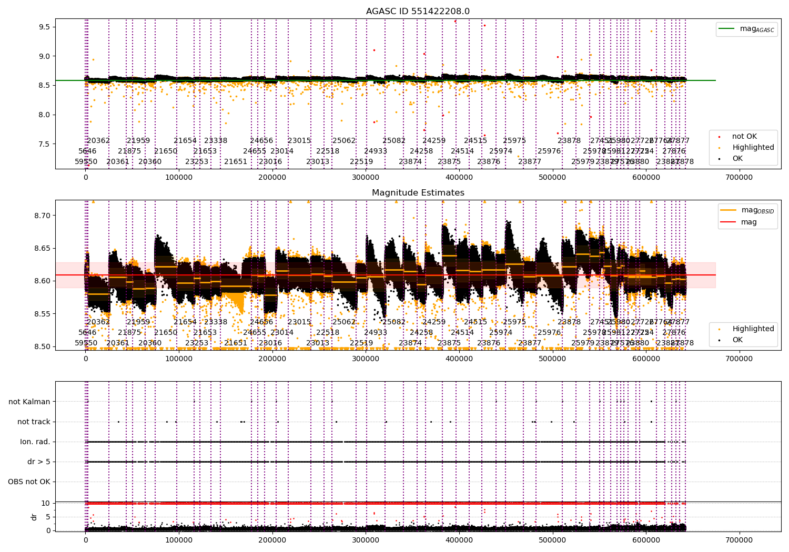Click the 300000 x-tick under the bottom panel
789x552 pixels.
[x=366, y=540]
